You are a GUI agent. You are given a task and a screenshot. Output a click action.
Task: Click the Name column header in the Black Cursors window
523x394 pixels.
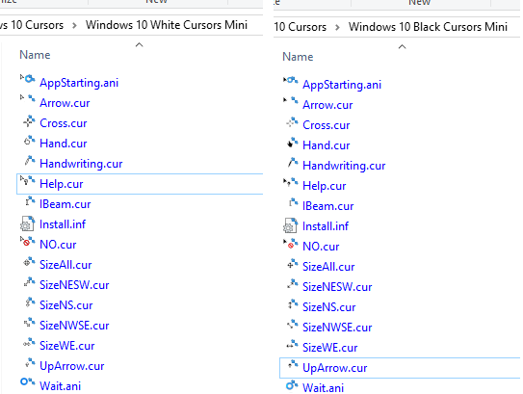pos(298,57)
